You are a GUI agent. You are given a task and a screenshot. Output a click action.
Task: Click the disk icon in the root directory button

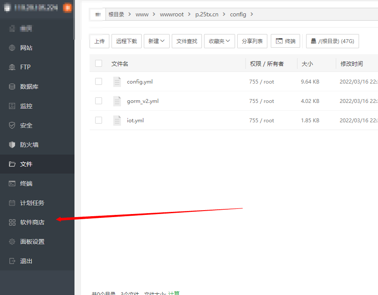tap(313, 41)
